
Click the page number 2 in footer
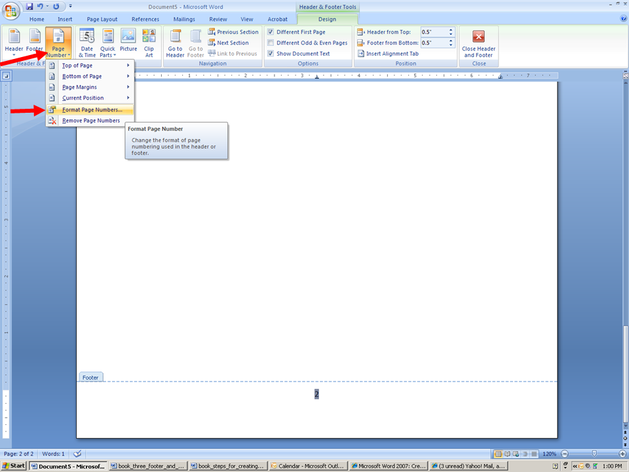[316, 394]
